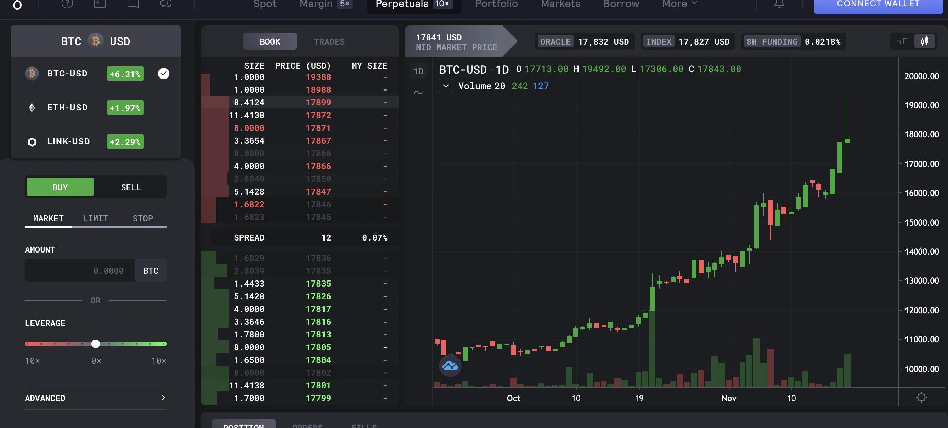Toggle order side to SELL
Viewport: 948px width, 428px height.
[x=131, y=187]
